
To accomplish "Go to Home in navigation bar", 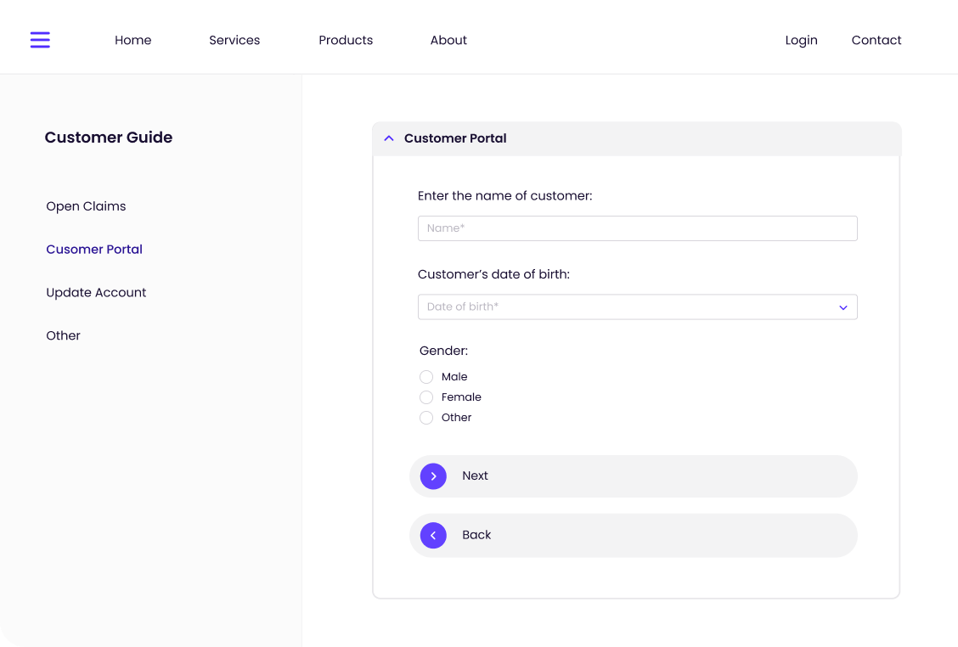I will (132, 40).
